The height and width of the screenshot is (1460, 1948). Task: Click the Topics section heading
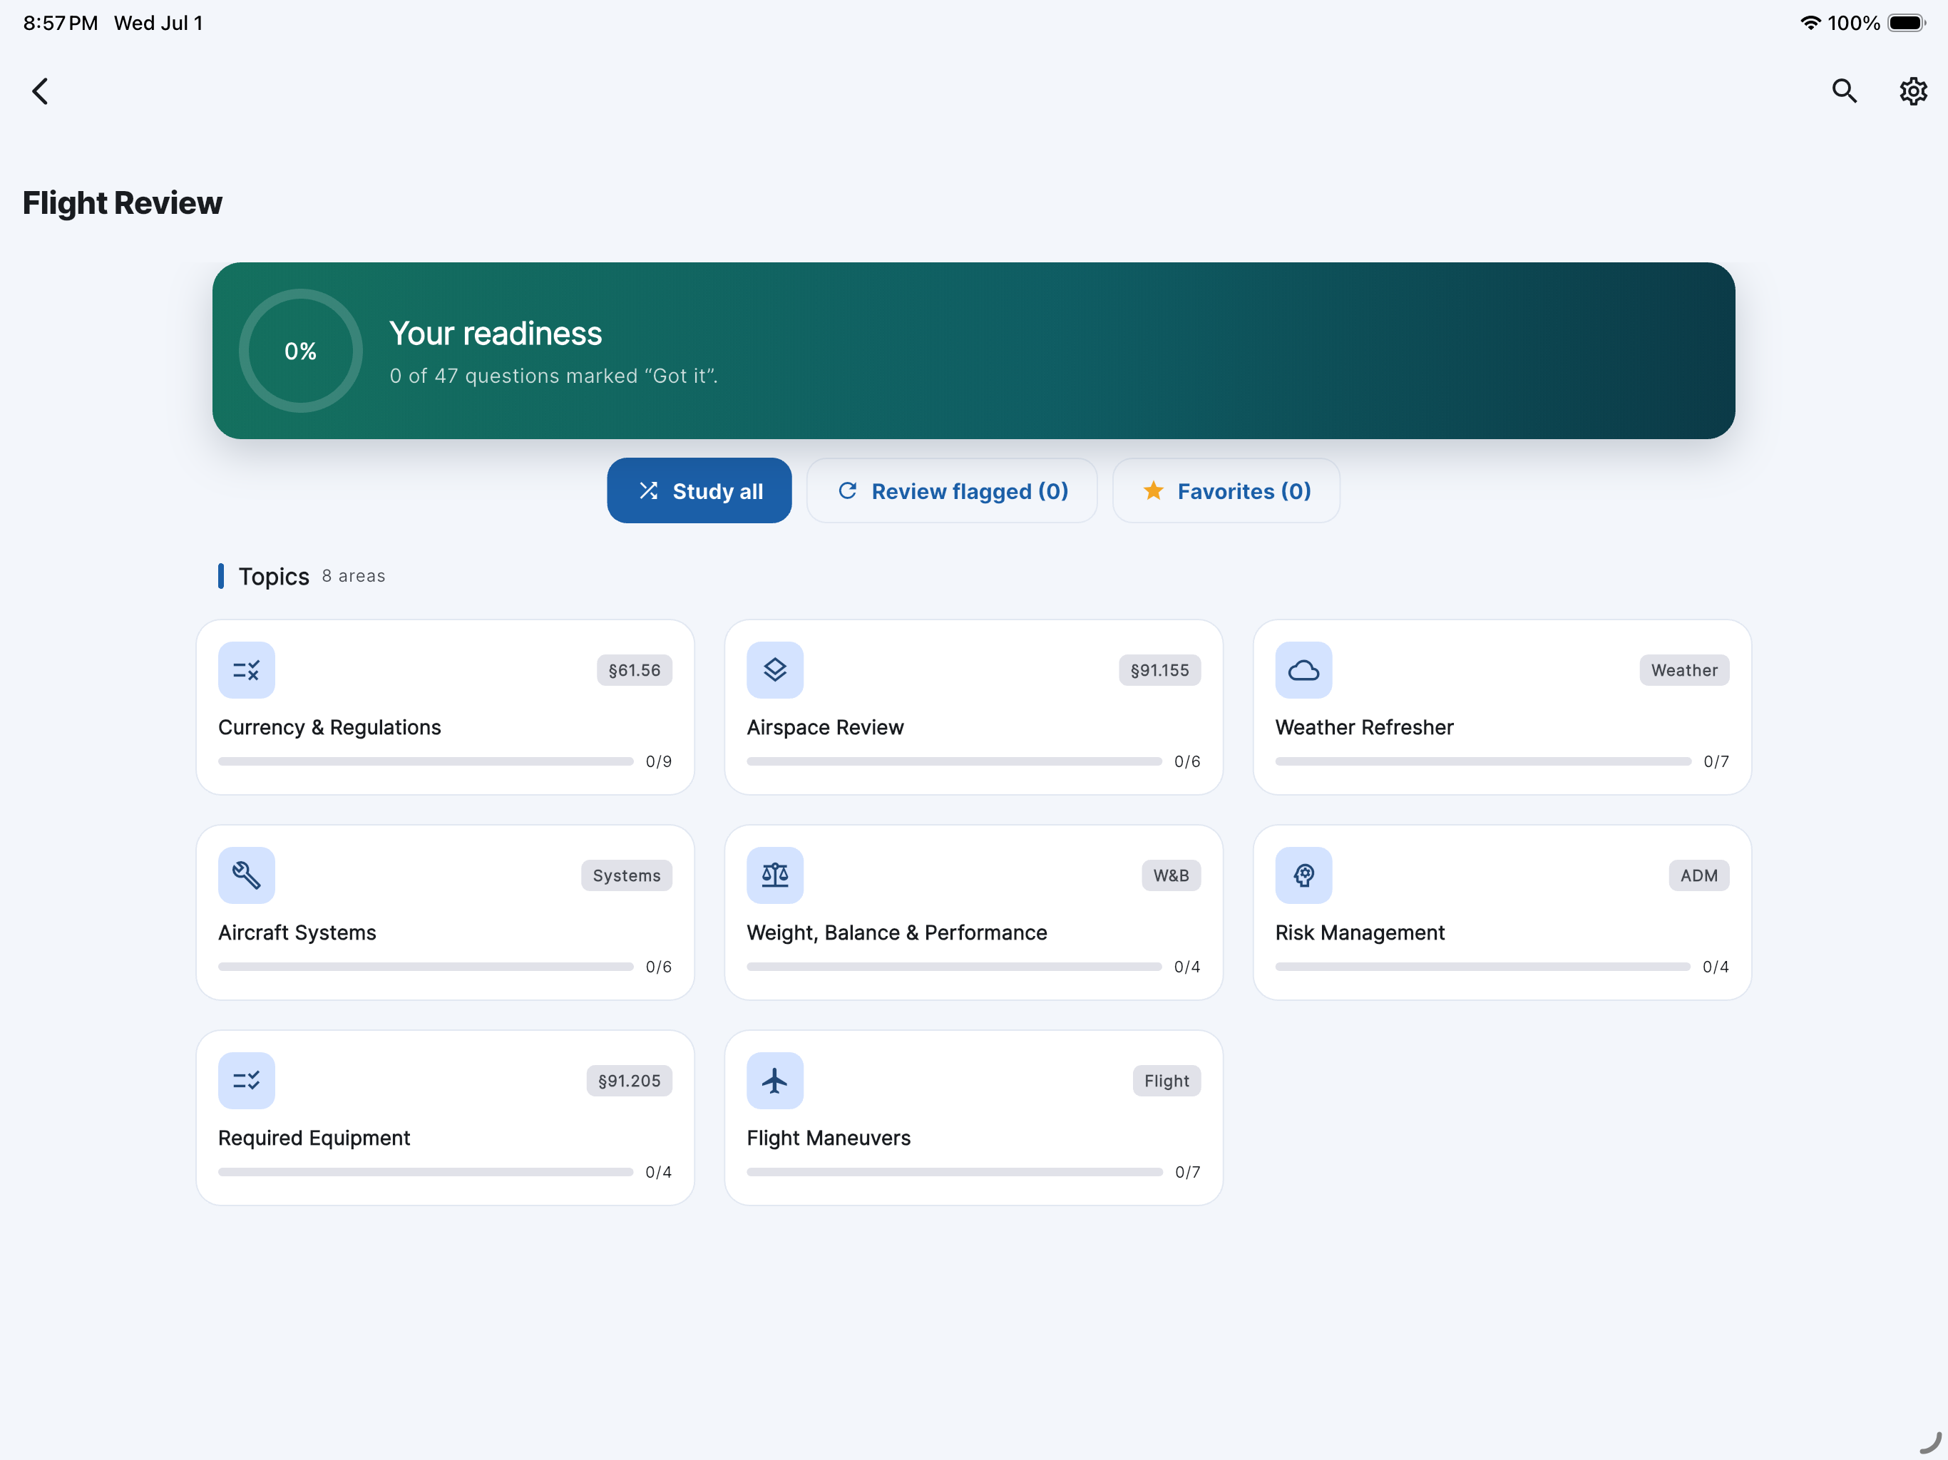pos(274,576)
